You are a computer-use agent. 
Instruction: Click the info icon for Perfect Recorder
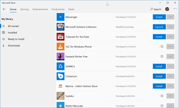(x=162, y=106)
